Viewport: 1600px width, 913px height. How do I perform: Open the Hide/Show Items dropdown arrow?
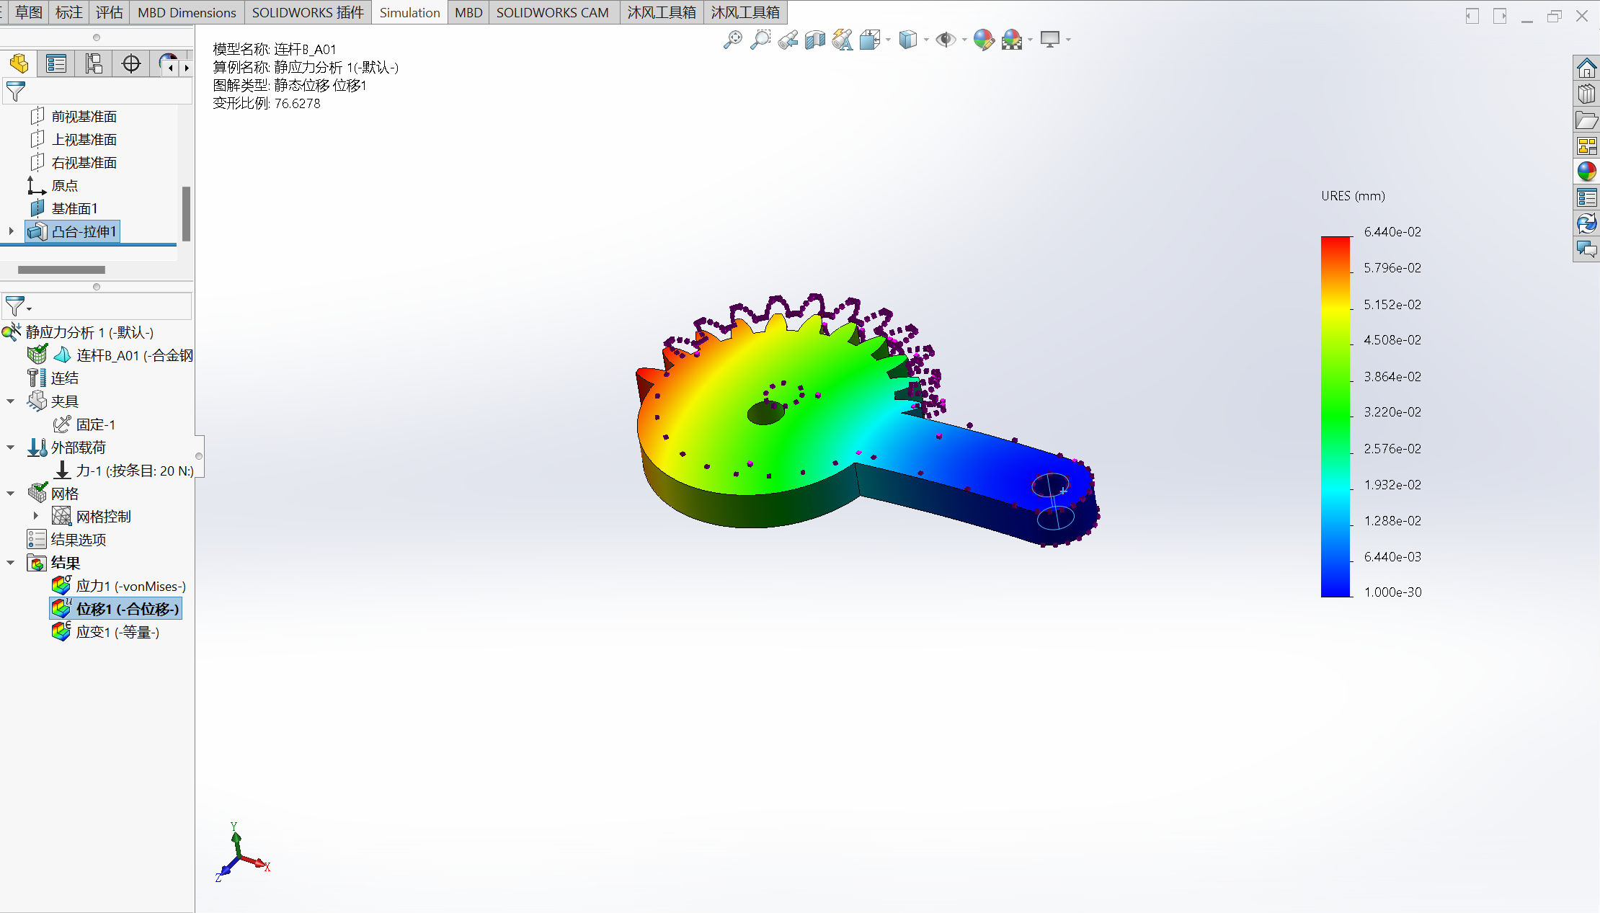coord(964,40)
